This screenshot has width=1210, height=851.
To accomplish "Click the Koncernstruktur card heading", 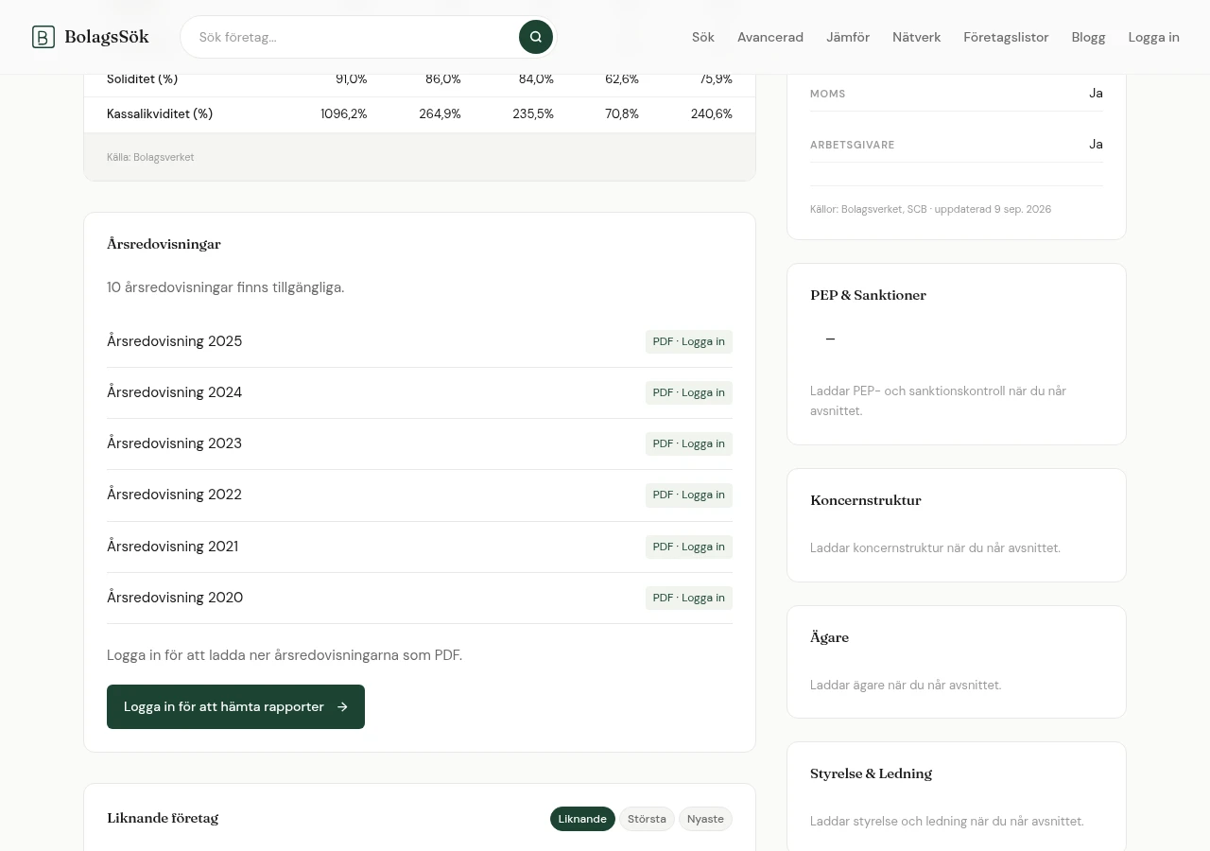I will [x=865, y=500].
